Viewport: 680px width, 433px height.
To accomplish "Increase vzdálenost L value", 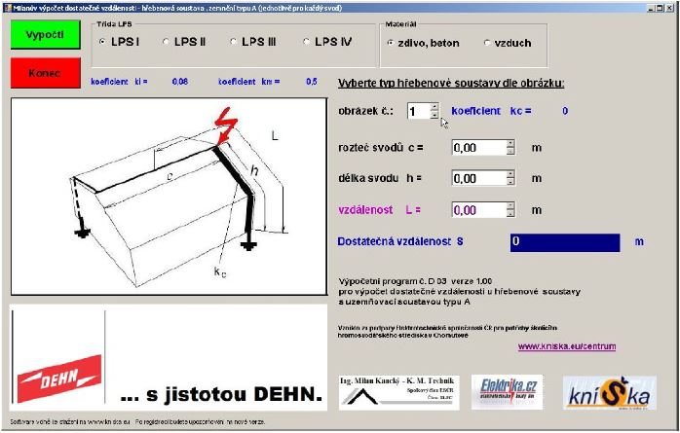I will coord(510,206).
